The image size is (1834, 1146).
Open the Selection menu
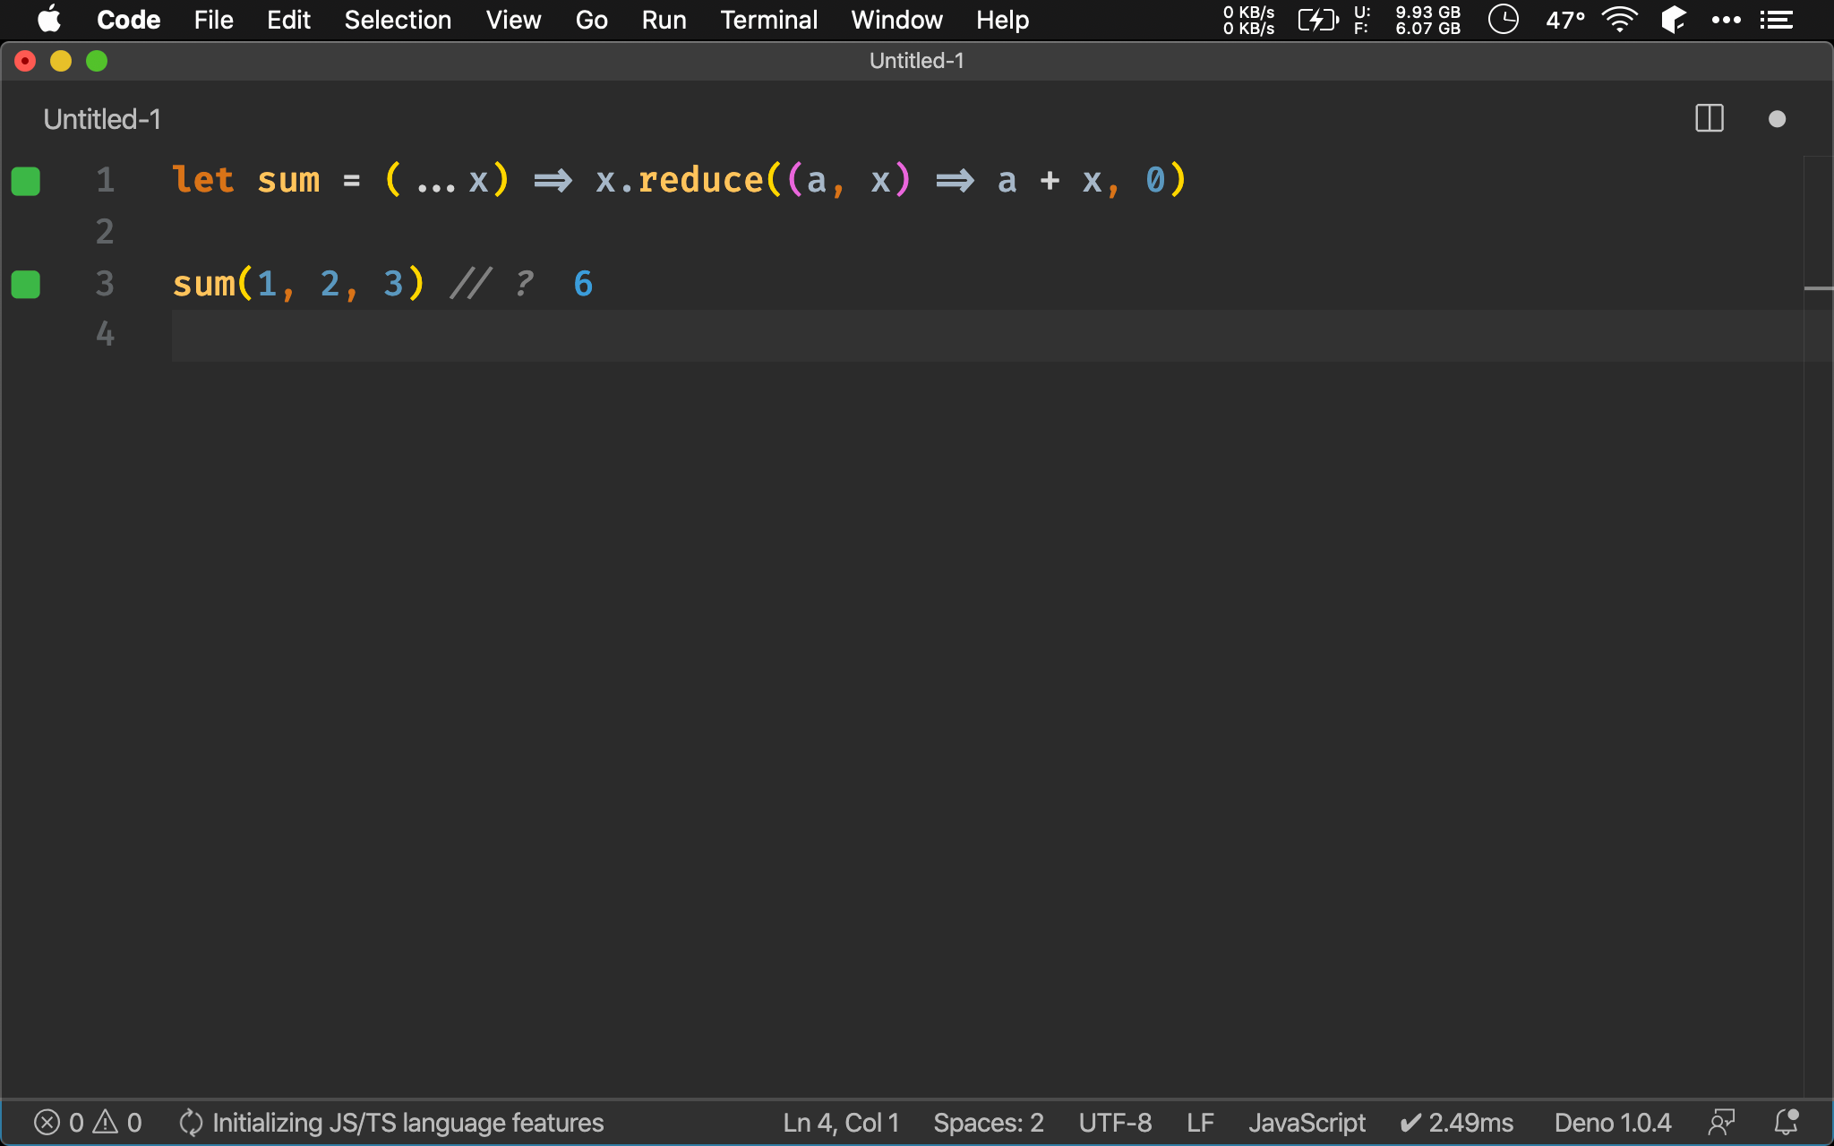(x=398, y=20)
